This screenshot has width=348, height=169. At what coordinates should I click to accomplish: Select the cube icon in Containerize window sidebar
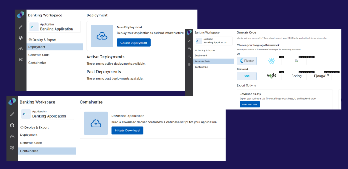click(12, 126)
